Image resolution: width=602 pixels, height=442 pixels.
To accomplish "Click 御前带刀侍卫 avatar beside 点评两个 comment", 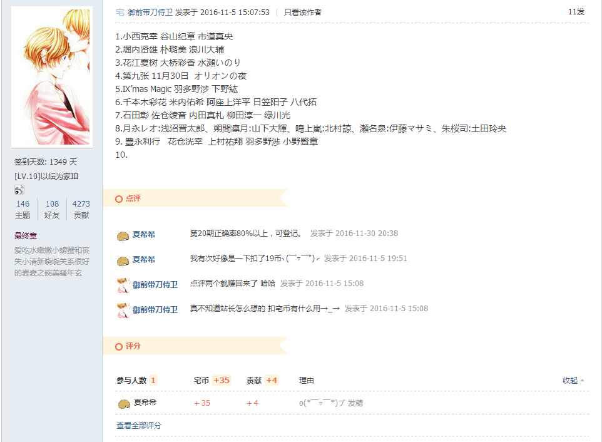I will point(123,285).
